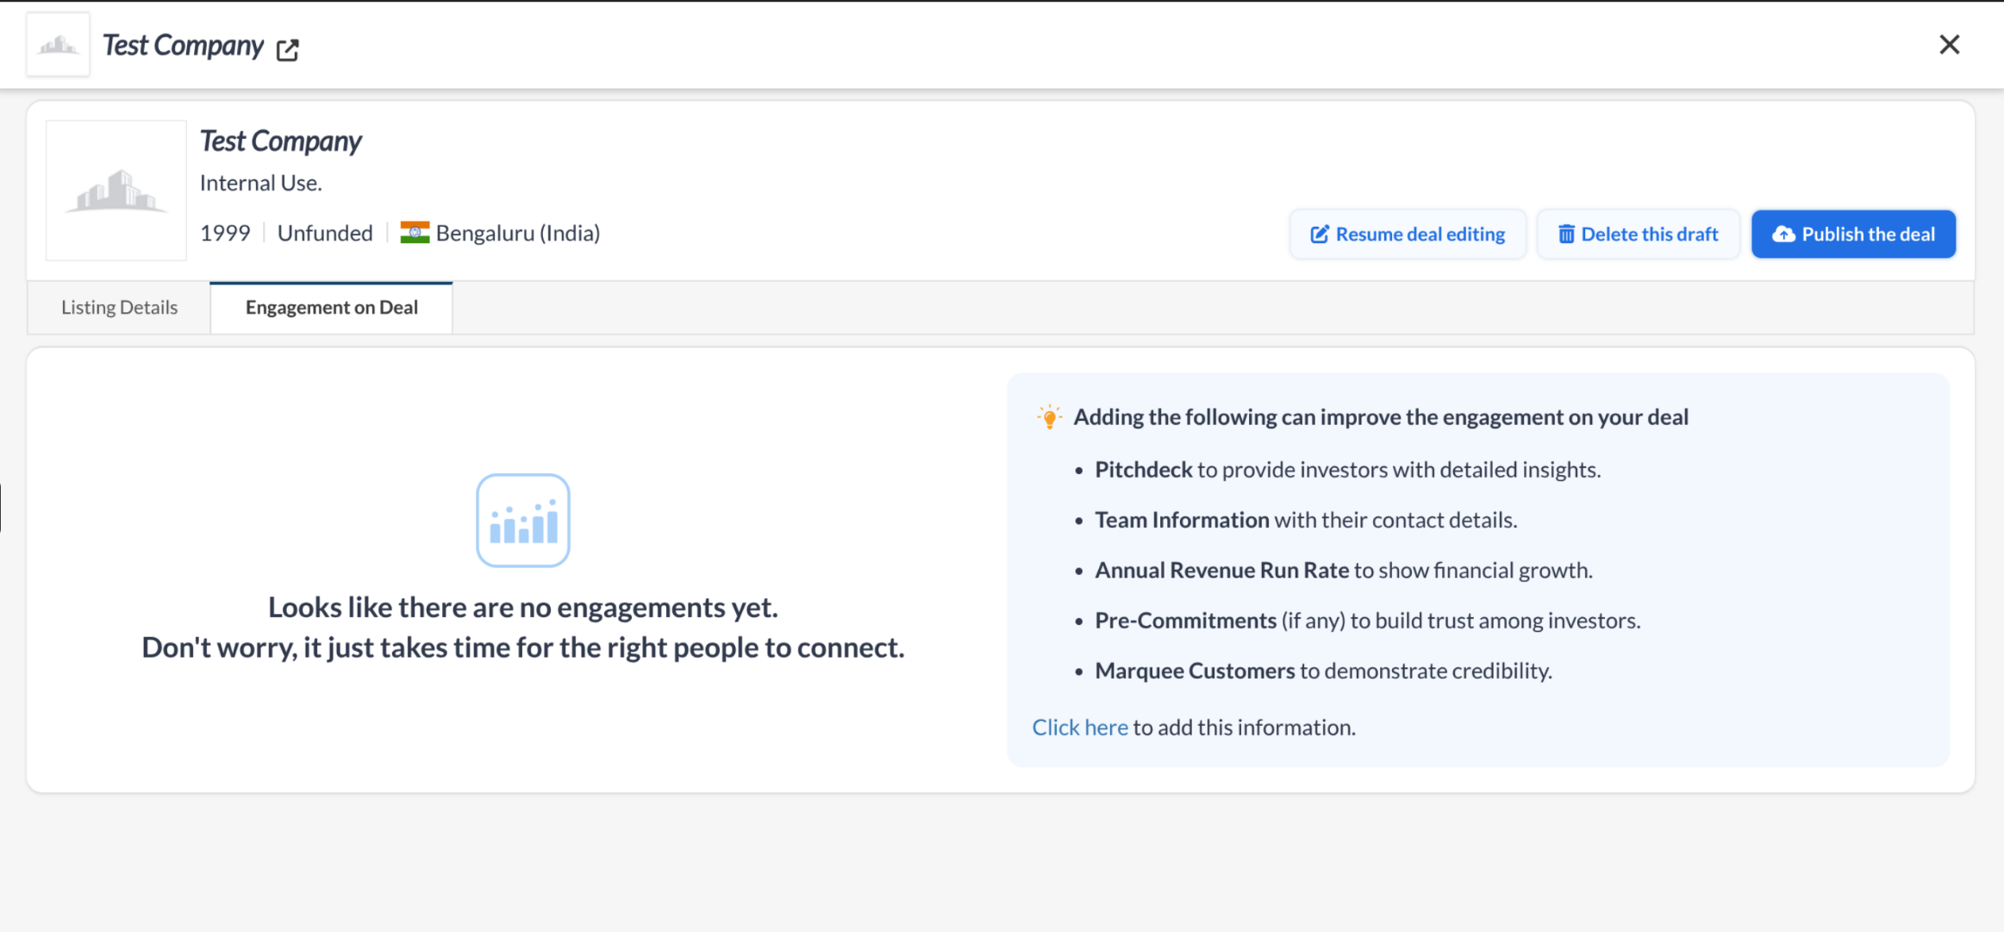Click the Bengaluru (India) location text
This screenshot has width=2004, height=932.
click(517, 233)
